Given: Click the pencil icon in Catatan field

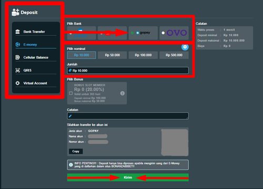Looking at the screenshot, I should [x=70, y=116].
